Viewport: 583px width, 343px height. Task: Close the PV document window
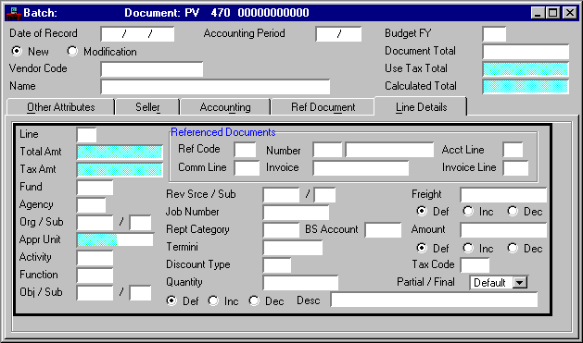[x=570, y=13]
